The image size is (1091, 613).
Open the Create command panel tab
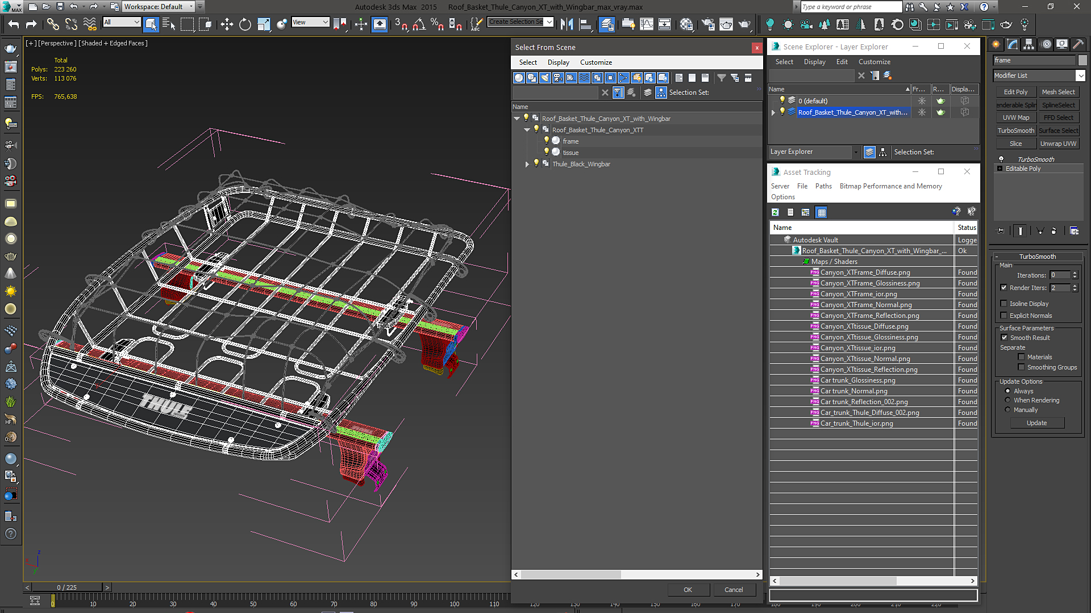pos(996,44)
